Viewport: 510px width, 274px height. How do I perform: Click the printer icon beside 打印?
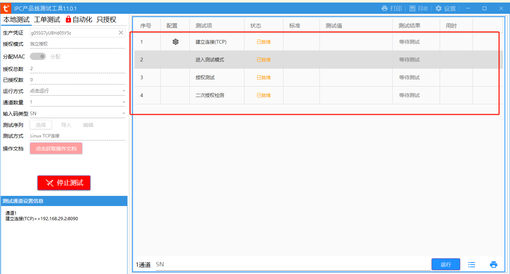[x=385, y=8]
